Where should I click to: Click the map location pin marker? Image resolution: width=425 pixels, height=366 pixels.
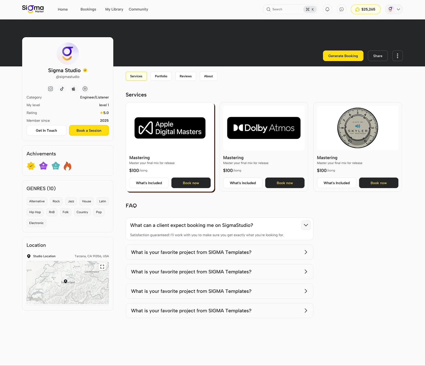(x=65, y=281)
